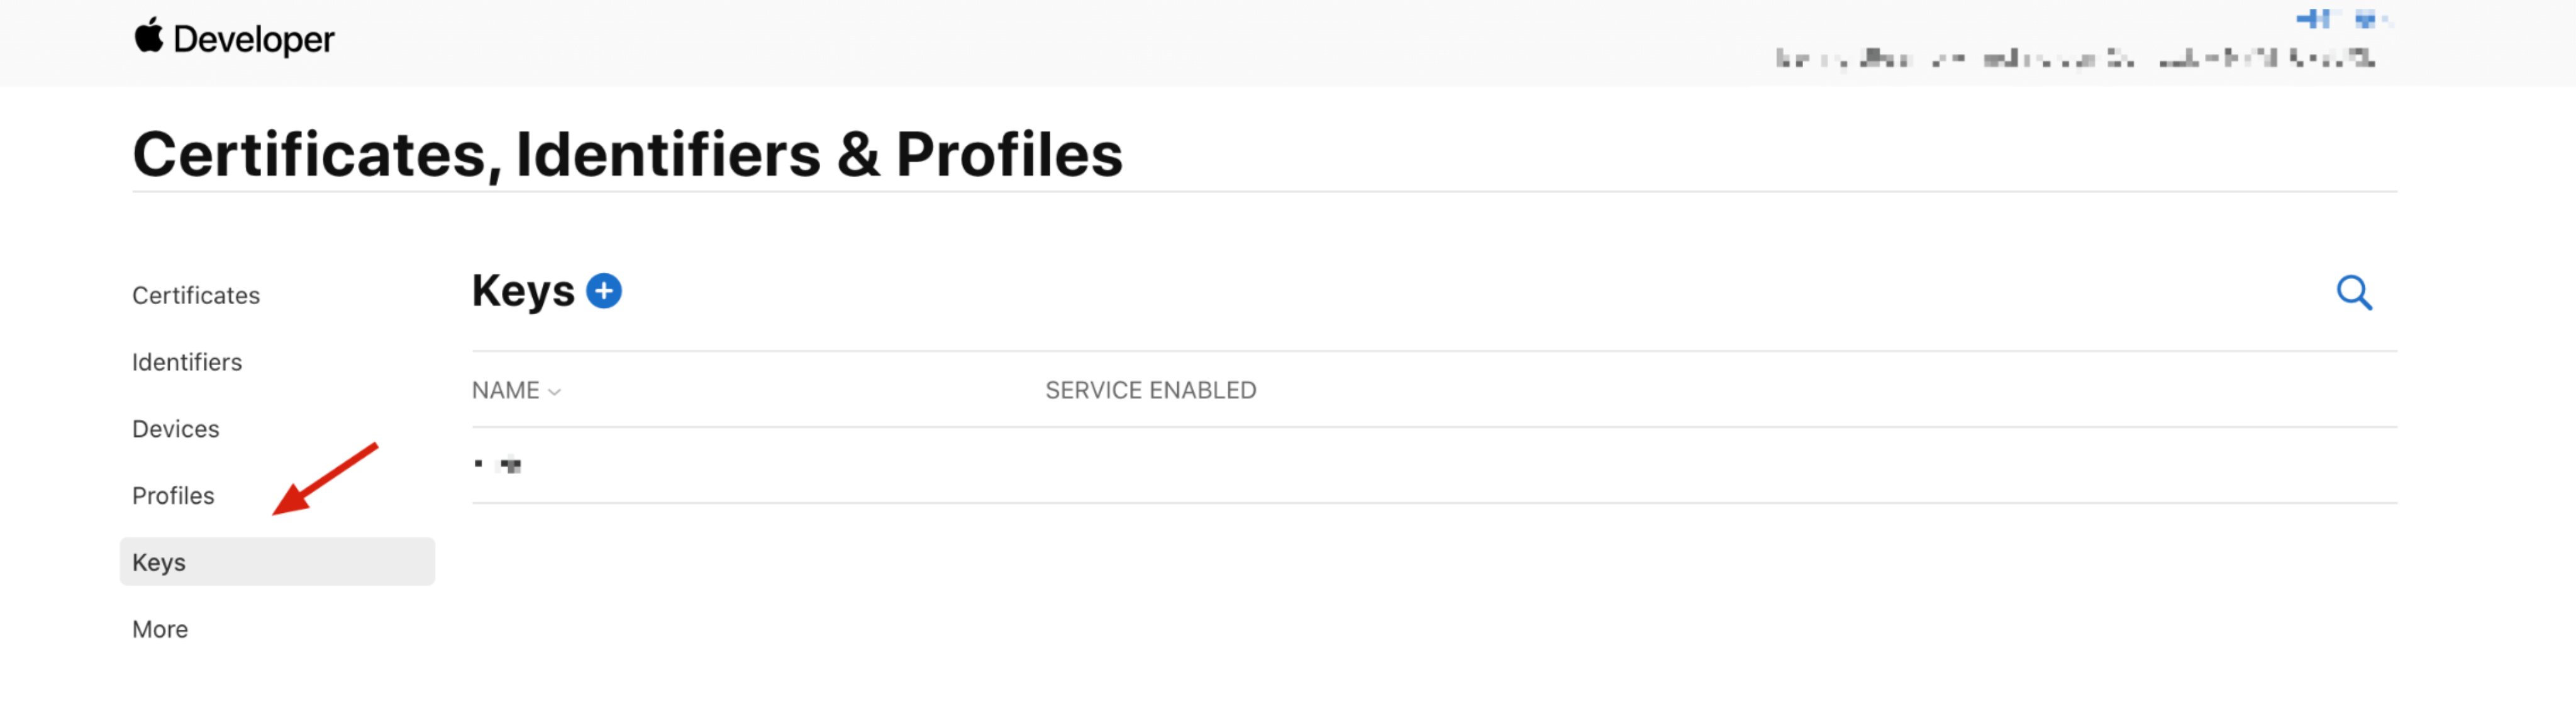Viewport: 2576px width, 702px height.
Task: Select Devices in sidebar
Action: click(175, 429)
